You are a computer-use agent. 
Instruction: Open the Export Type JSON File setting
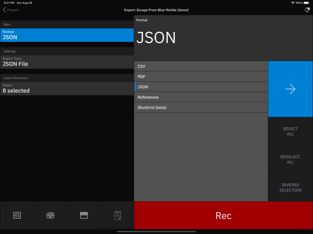coord(67,62)
